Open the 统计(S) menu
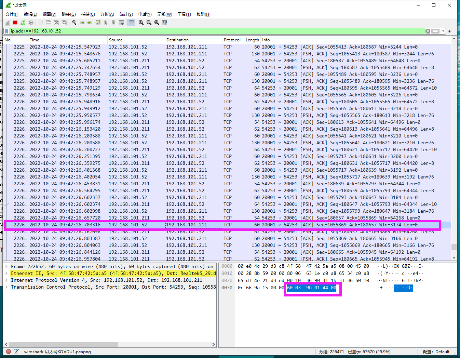Screen dimensions: 460x358 click(126, 14)
